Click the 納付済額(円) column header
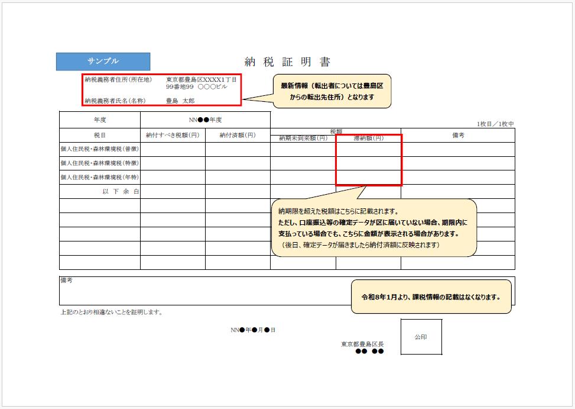The image size is (575, 409). pos(238,135)
